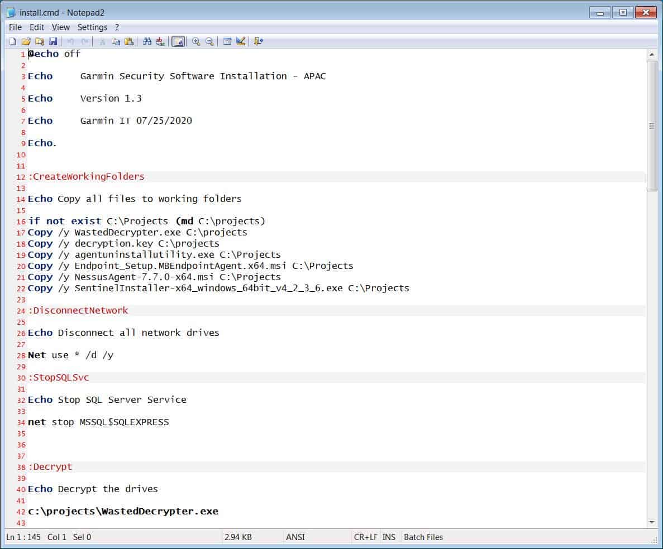Toggle INS insert mode in status bar
Image resolution: width=663 pixels, height=549 pixels.
(389, 537)
